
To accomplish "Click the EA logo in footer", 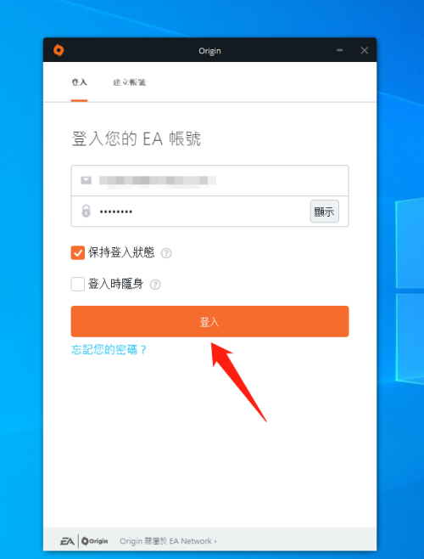I will click(67, 541).
